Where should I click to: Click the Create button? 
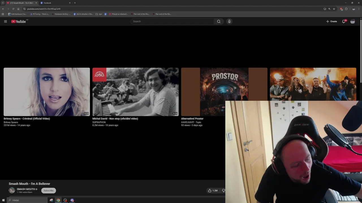(x=331, y=21)
